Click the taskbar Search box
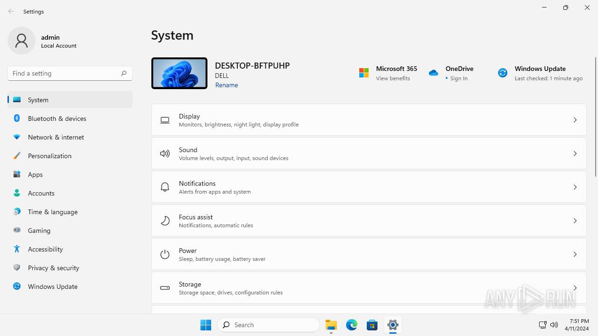 coord(269,325)
